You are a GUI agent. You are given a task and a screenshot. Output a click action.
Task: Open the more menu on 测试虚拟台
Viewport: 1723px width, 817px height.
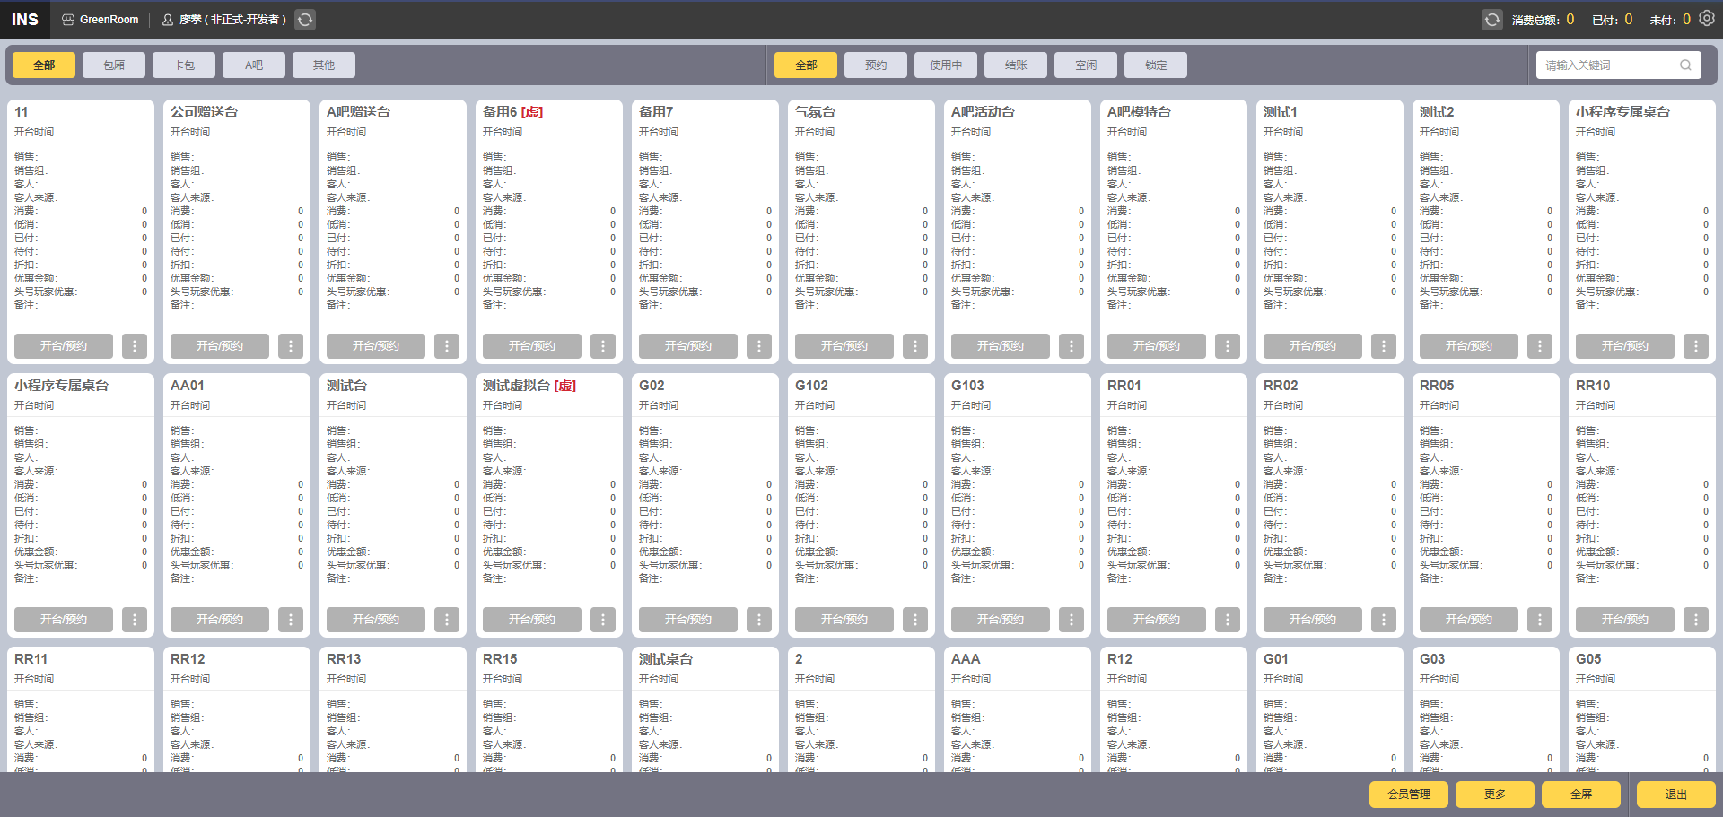pos(603,620)
